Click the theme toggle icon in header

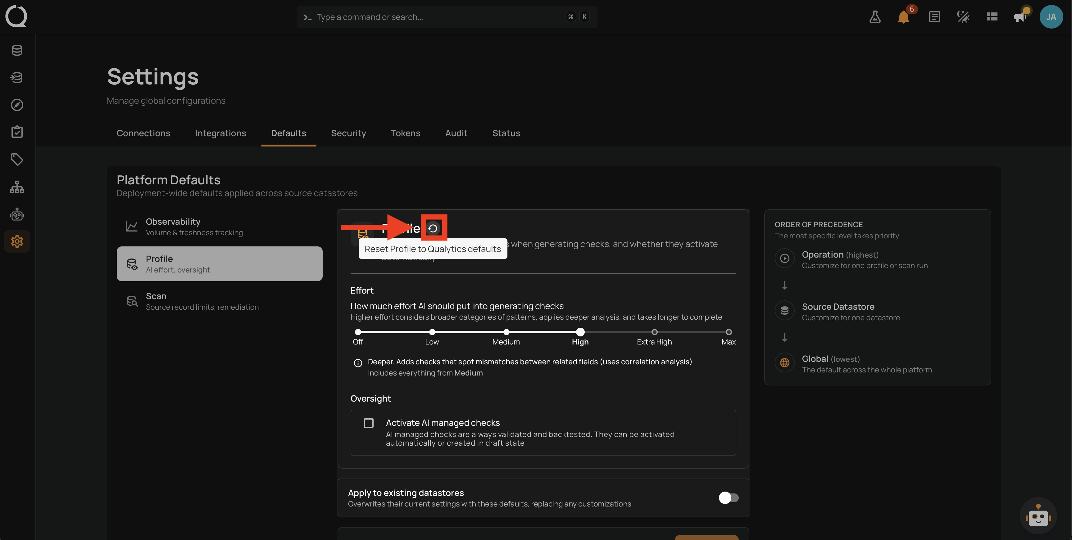(963, 17)
